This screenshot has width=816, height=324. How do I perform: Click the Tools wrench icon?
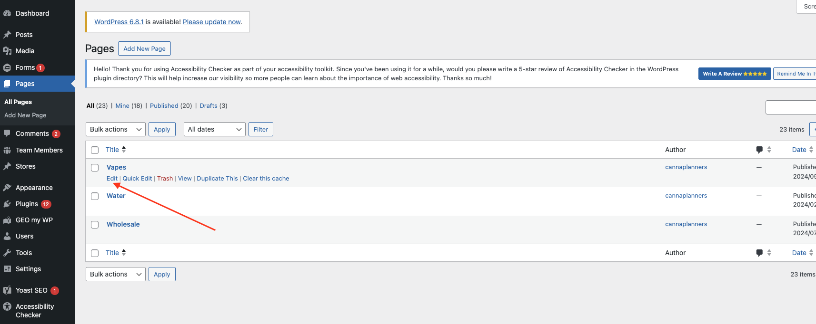pos(7,253)
